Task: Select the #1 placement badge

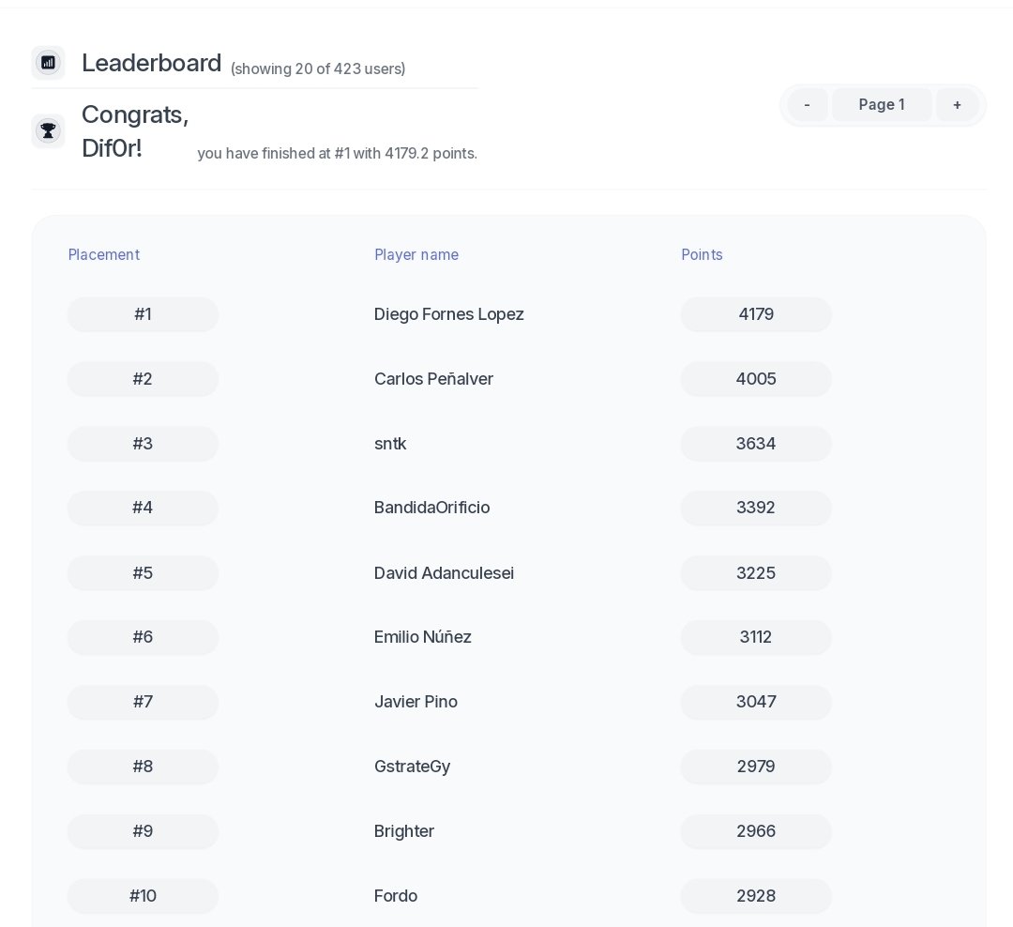Action: point(143,314)
